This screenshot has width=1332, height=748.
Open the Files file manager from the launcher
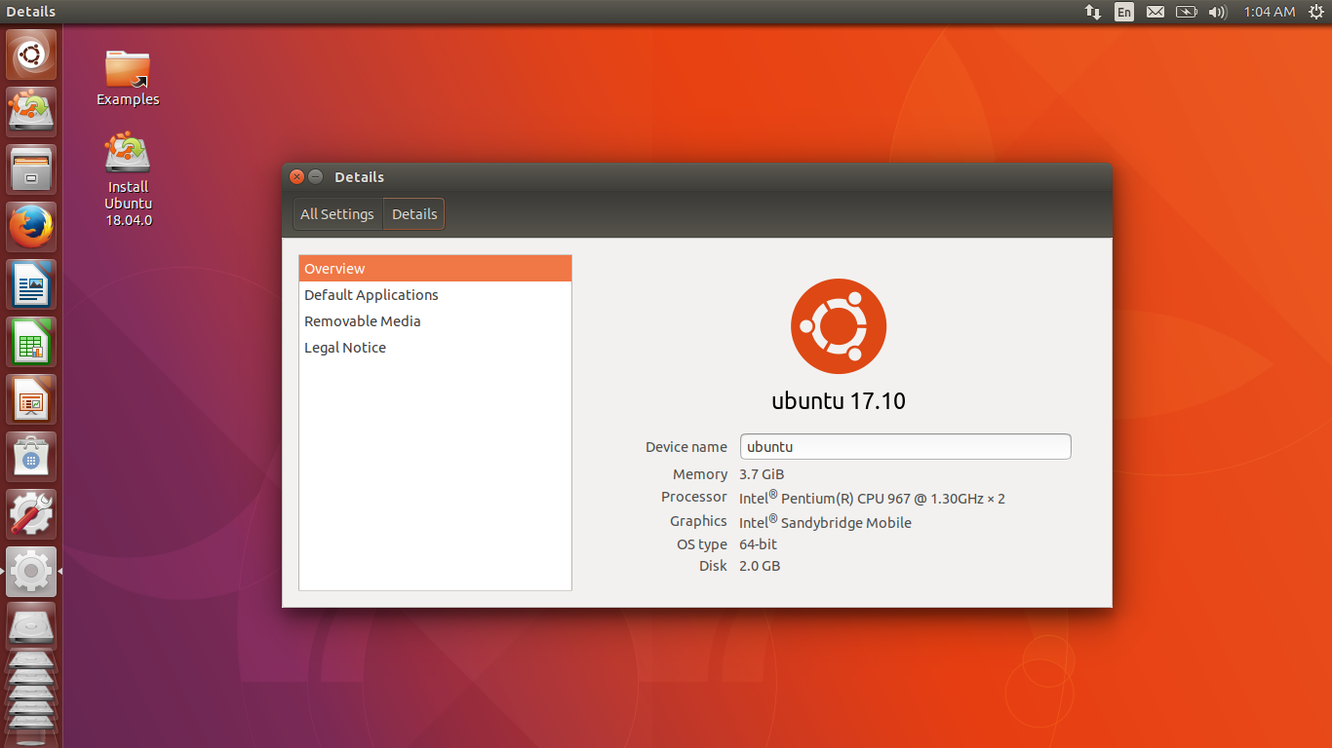coord(31,168)
